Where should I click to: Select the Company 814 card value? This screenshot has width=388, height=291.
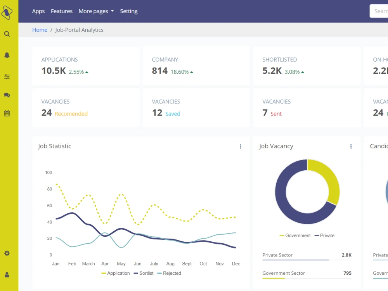[159, 71]
